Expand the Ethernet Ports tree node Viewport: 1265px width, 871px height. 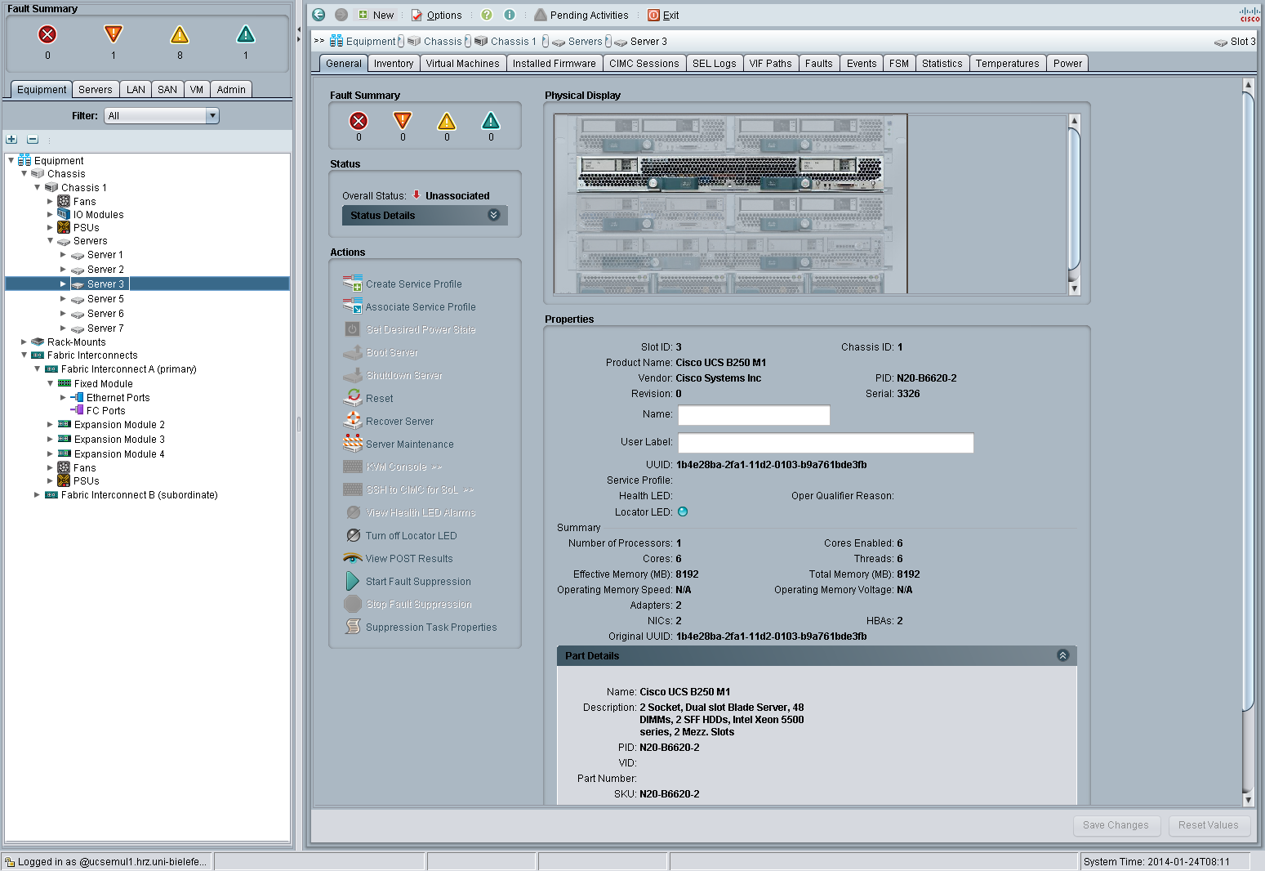click(64, 397)
